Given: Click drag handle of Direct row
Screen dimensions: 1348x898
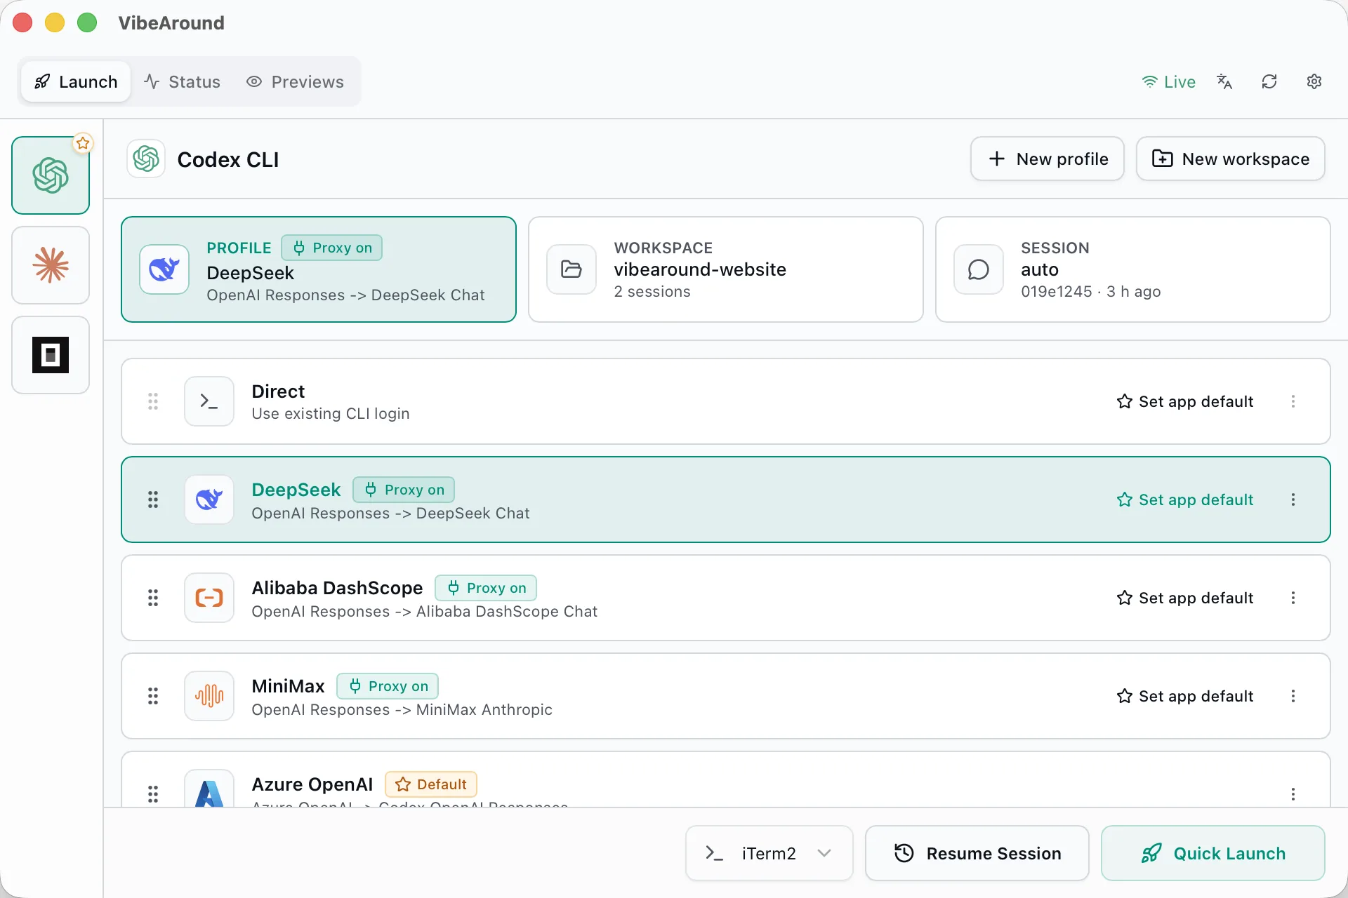Looking at the screenshot, I should click(153, 401).
